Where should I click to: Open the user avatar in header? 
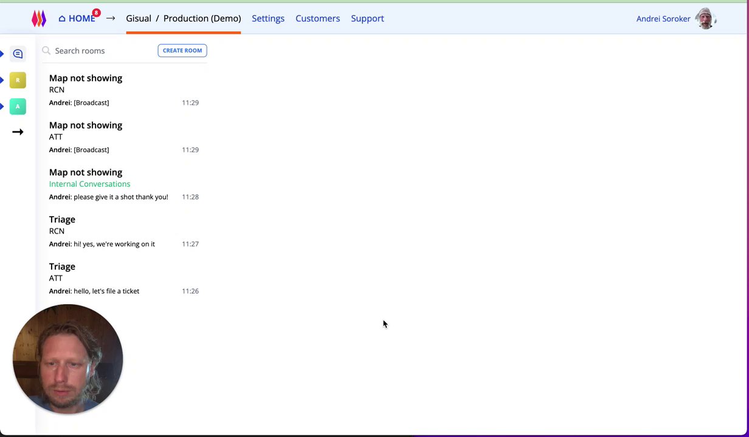(705, 19)
